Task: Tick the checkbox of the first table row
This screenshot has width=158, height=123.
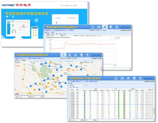Action: [70, 92]
